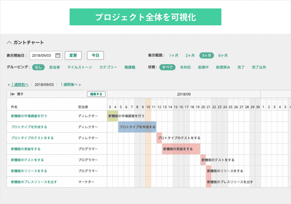Open task 新機能のリリースをする link
The image size is (291, 204).
coord(29,171)
